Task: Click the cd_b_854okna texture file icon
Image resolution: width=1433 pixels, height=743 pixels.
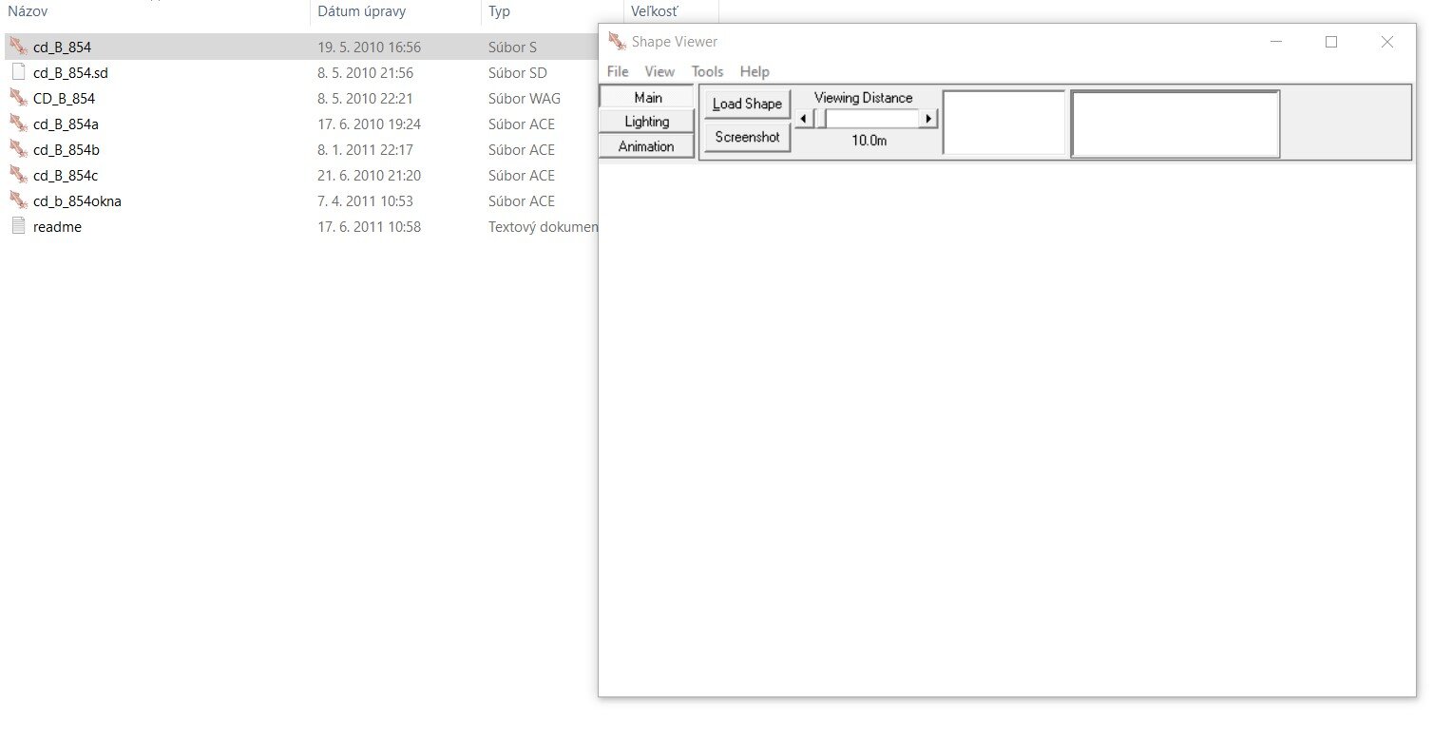Action: (17, 200)
